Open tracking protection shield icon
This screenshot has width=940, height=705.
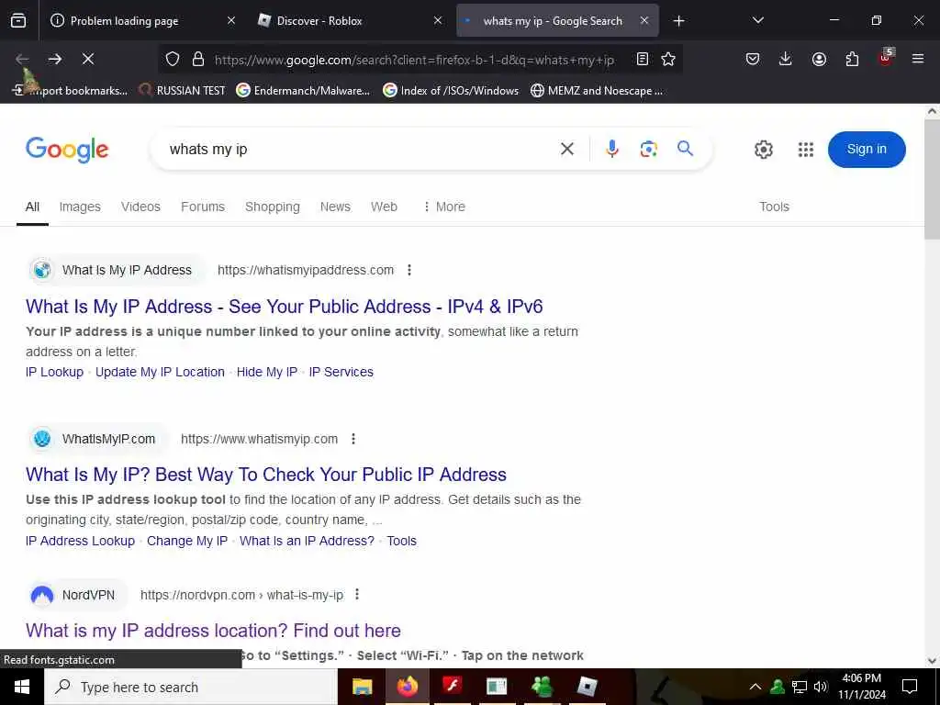[173, 59]
